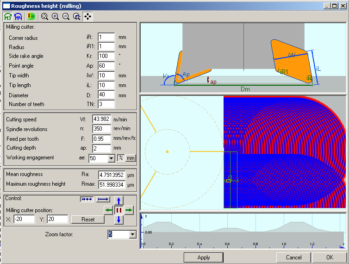Click the Point angle Ap field
This screenshot has width=349, height=264.
point(106,66)
